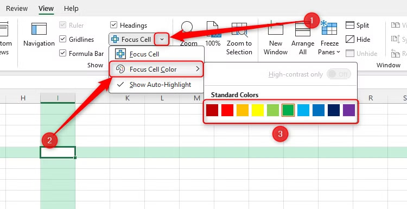Viewport: 407px width, 209px height.
Task: Pick the selected green color swatch
Action: 288,110
